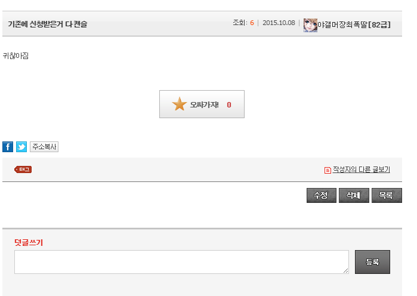Click the gold star recommend icon
The image size is (417, 296).
coord(179,104)
